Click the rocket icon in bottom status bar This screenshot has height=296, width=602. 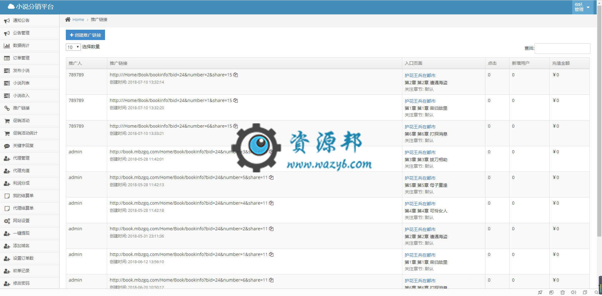[540, 292]
